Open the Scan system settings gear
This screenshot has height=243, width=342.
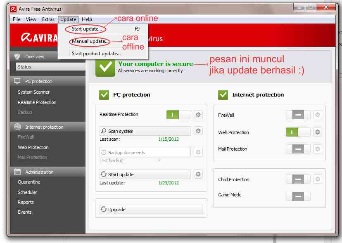click(198, 131)
